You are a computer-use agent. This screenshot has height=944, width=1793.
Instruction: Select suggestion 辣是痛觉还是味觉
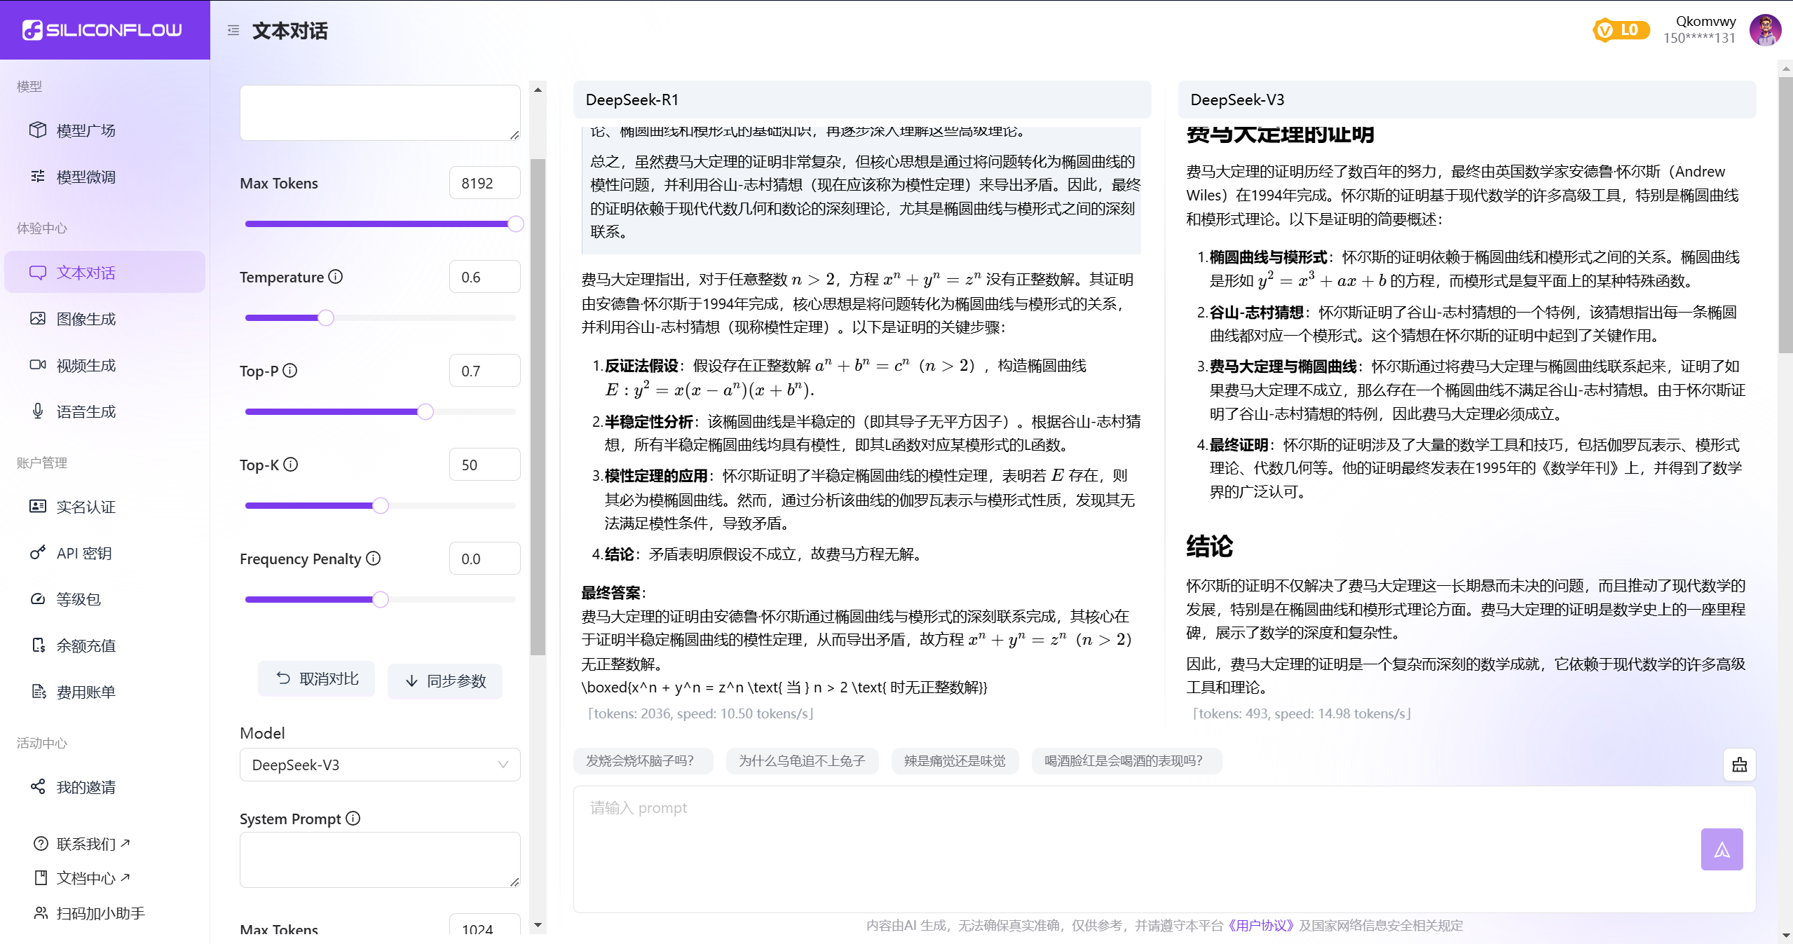click(954, 761)
